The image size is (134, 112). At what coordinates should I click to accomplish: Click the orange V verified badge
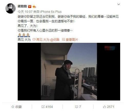tap(30, 6)
